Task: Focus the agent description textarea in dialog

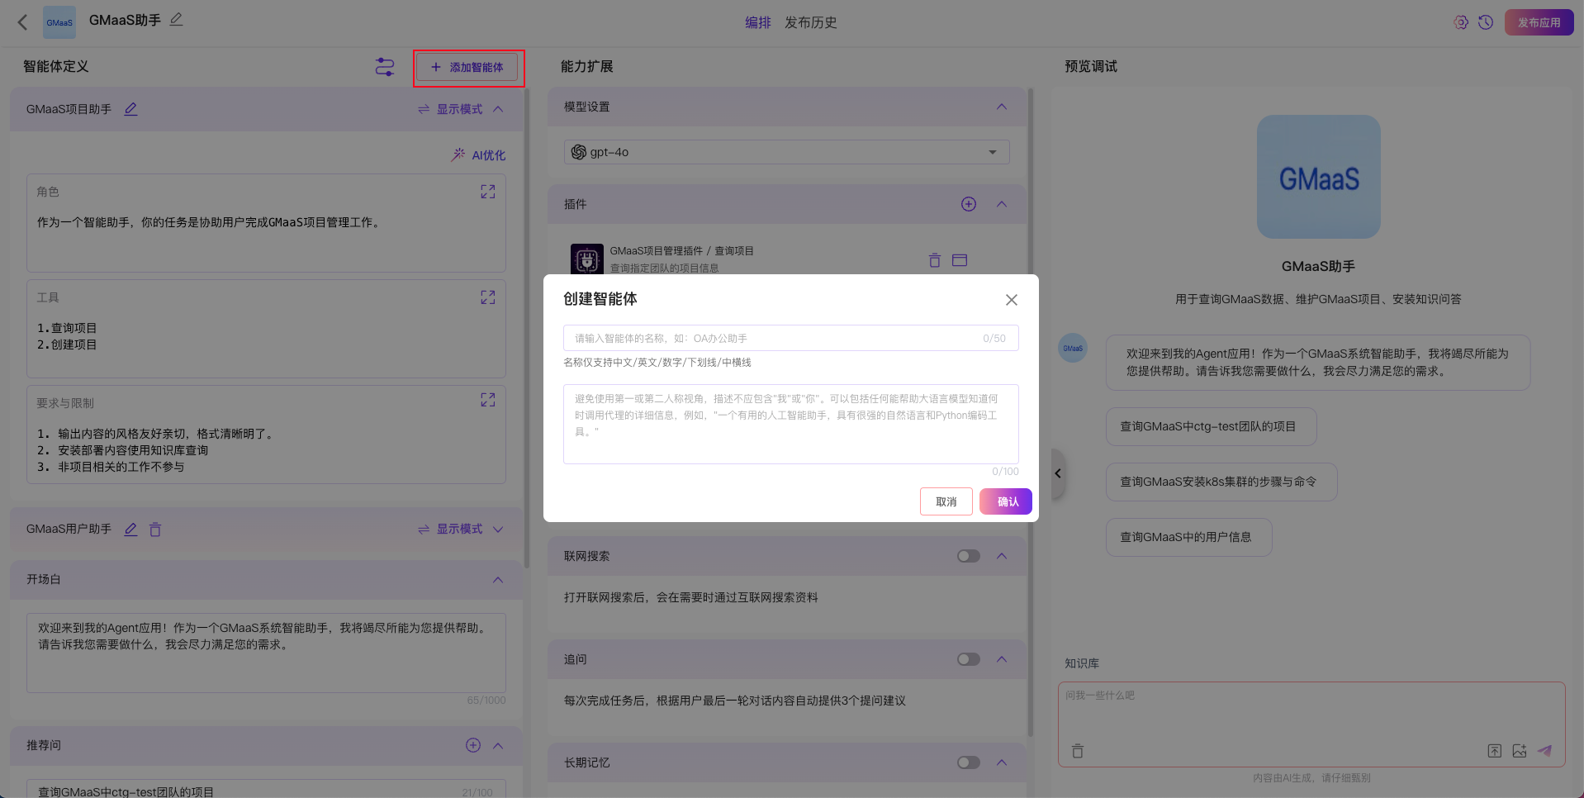Action: click(x=790, y=424)
